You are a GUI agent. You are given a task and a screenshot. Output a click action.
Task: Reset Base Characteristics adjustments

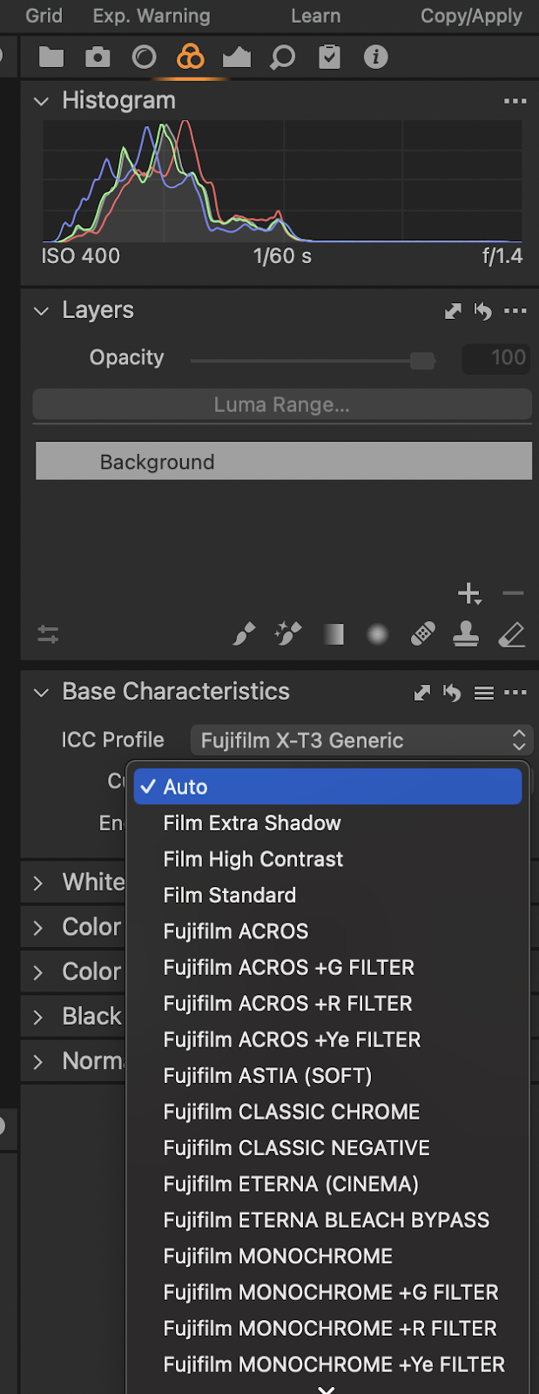pos(452,693)
